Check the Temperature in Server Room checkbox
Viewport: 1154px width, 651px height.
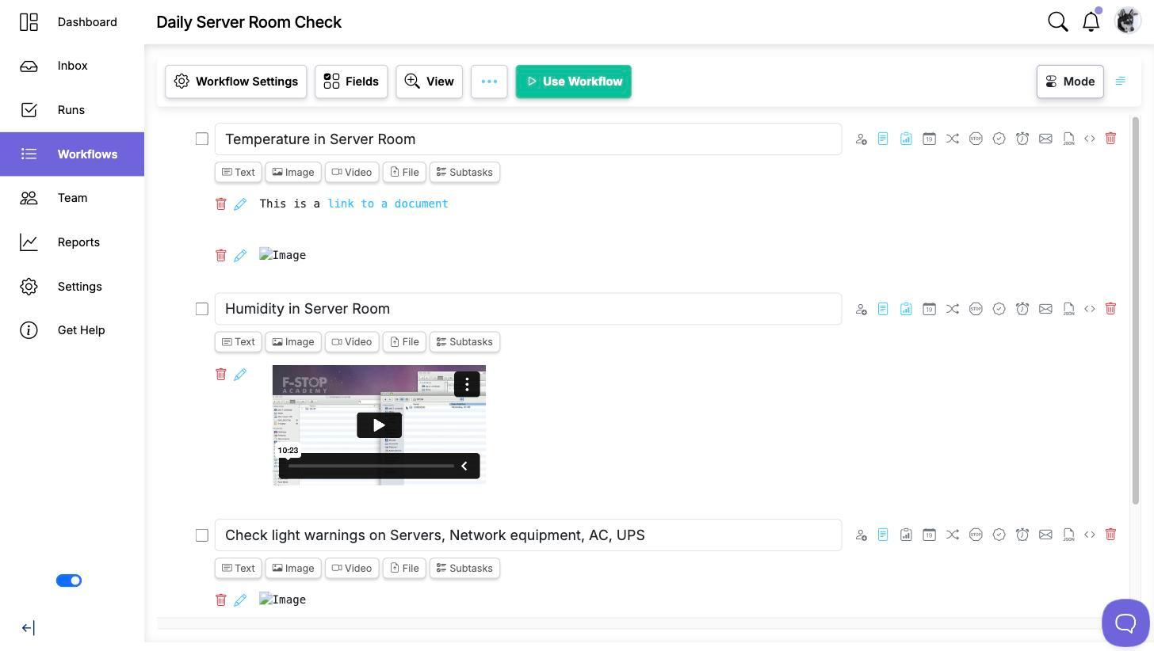(202, 139)
